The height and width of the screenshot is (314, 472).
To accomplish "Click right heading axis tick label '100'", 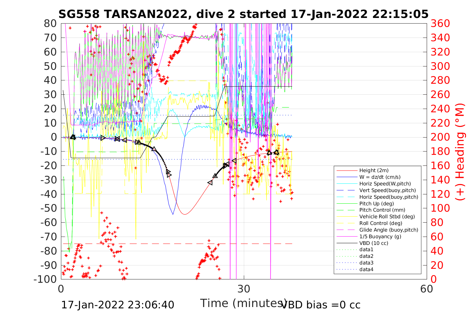I will coord(440,208).
